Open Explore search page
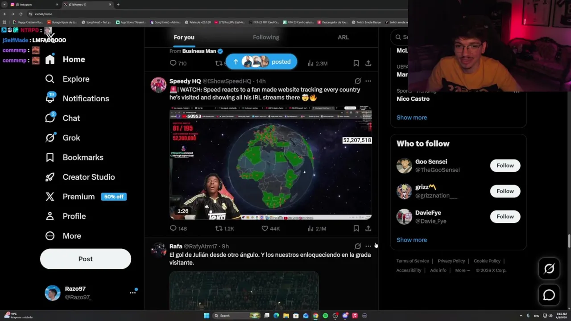The height and width of the screenshot is (321, 571). (67, 79)
